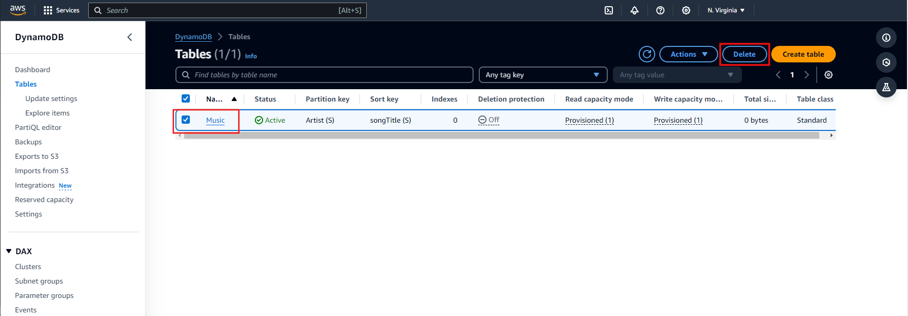Open the flask experiments icon at right
Viewport: 908px width, 316px height.
(886, 87)
